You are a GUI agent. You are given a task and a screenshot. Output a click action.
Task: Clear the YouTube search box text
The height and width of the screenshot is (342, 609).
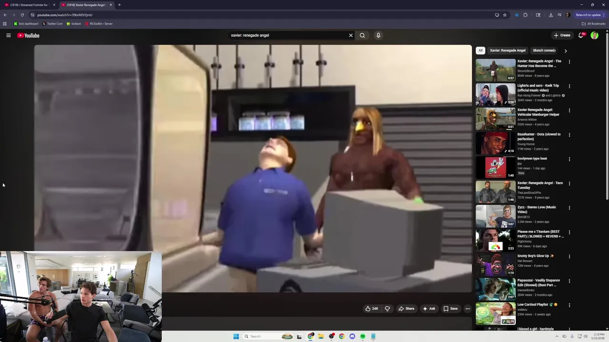pyautogui.click(x=351, y=35)
